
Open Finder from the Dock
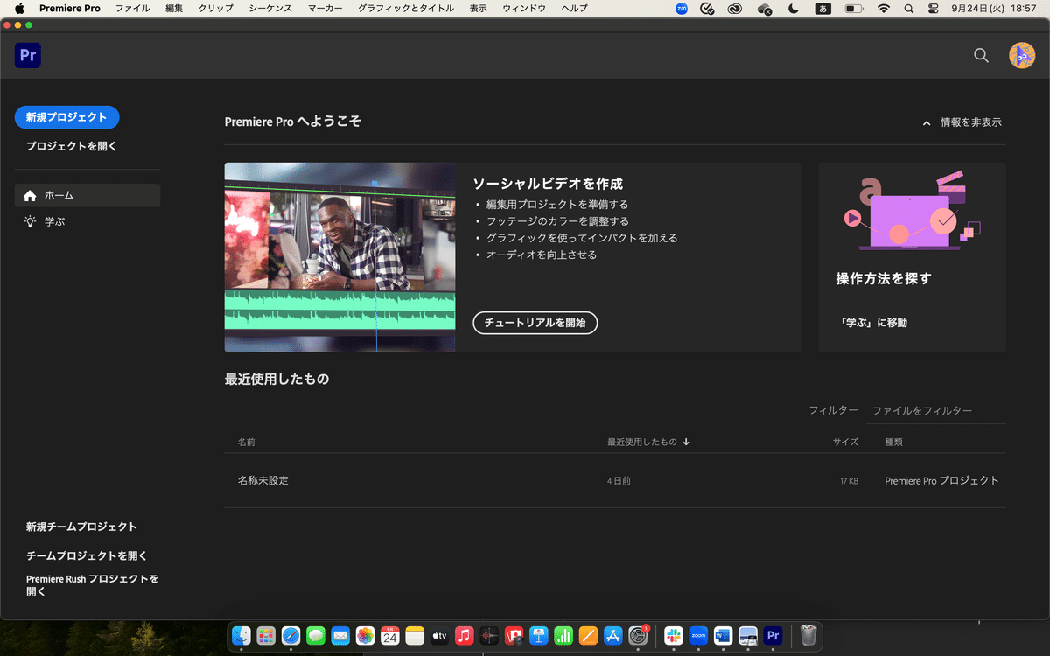[242, 636]
